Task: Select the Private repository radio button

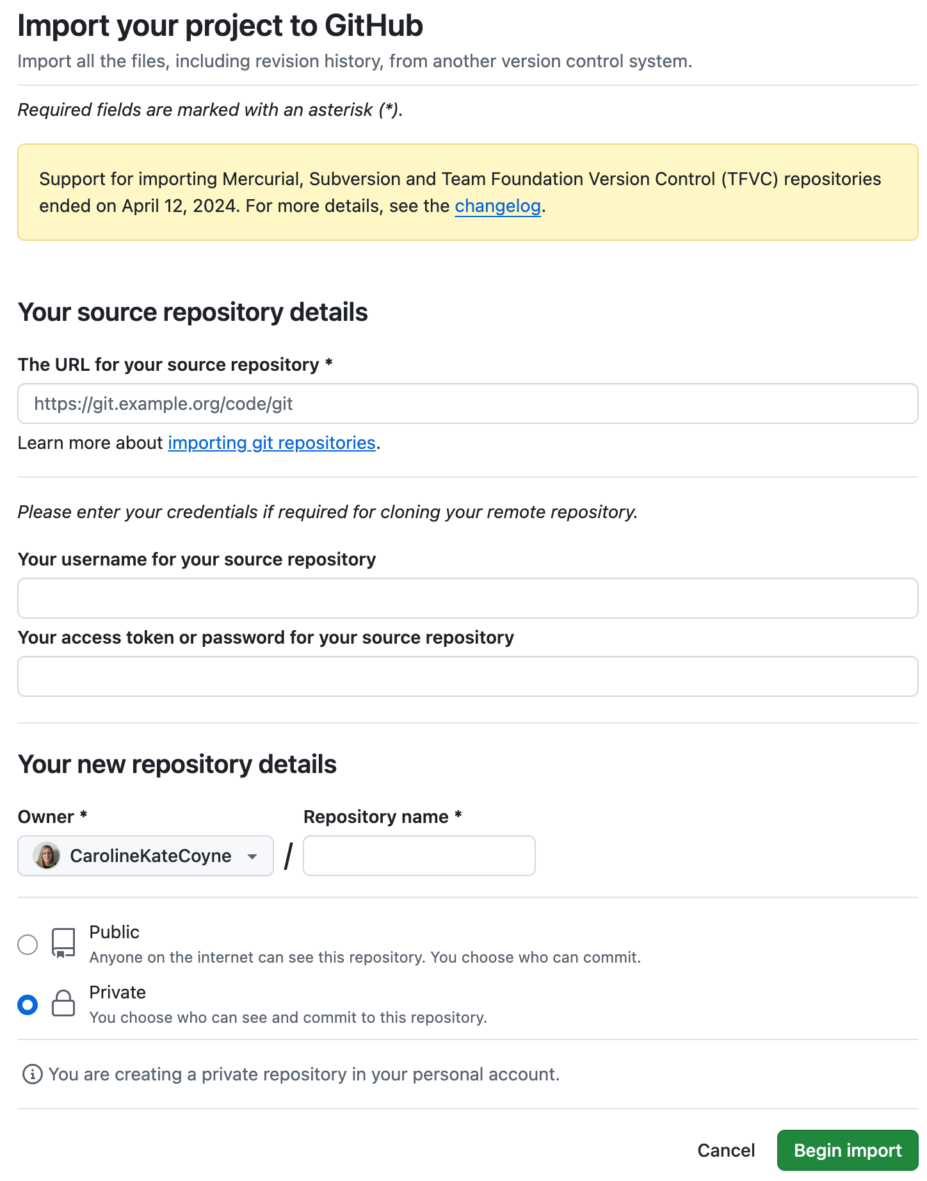Action: coord(27,1006)
